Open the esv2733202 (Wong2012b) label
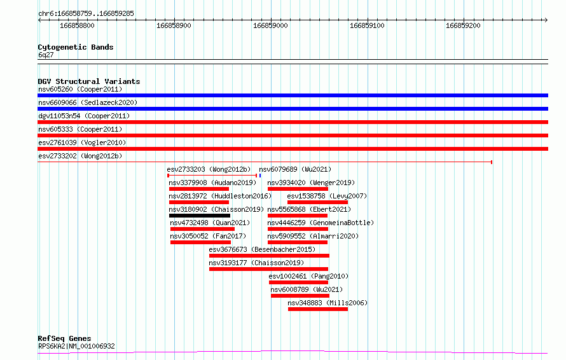 pos(80,156)
